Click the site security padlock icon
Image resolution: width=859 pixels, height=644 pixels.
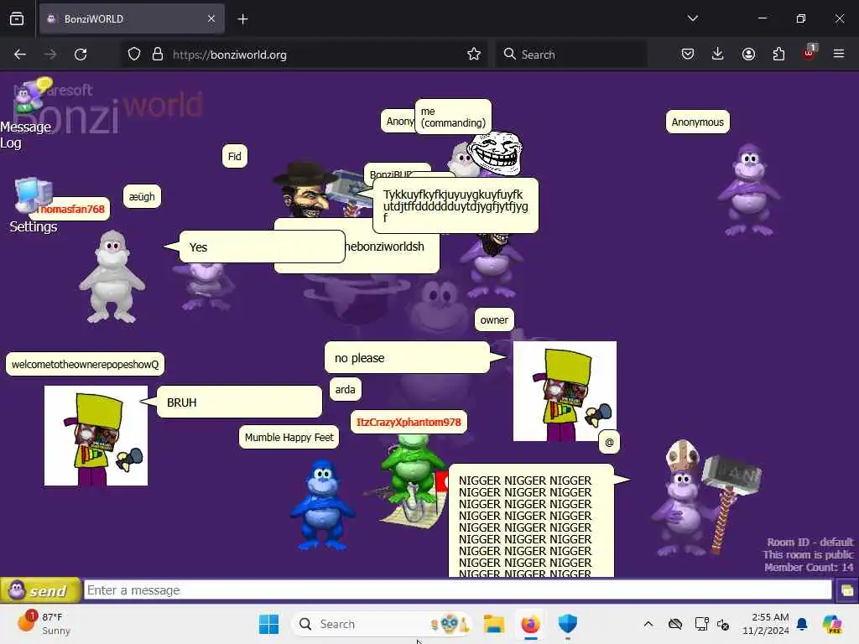click(158, 55)
